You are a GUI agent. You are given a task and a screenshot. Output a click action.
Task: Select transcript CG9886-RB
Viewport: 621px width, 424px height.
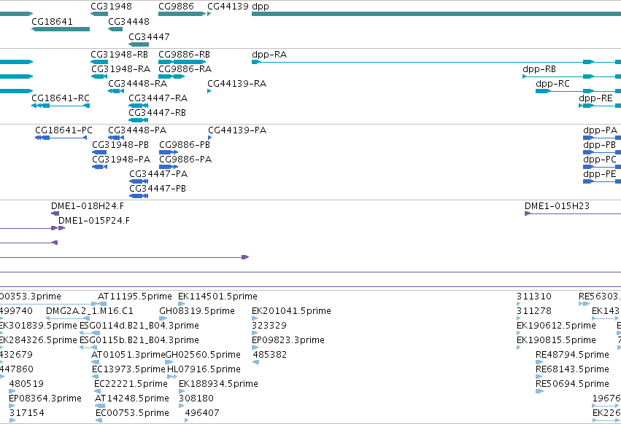point(184,54)
